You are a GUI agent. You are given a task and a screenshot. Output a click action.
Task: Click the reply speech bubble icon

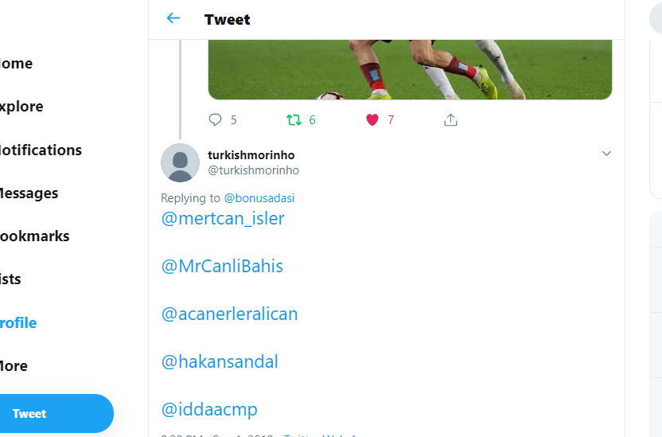pos(215,120)
